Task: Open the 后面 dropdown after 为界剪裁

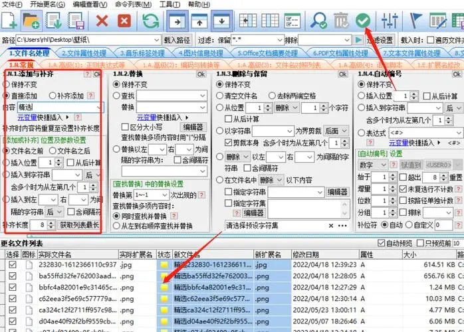Action: tap(336, 131)
